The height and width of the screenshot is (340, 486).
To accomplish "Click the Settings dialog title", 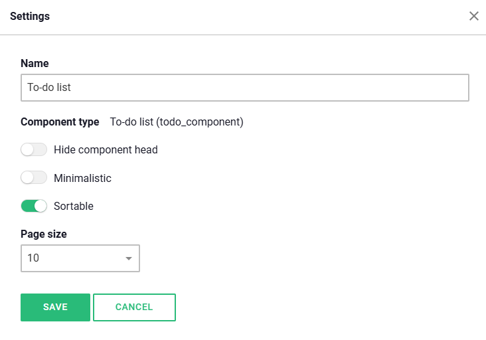I will pyautogui.click(x=30, y=16).
